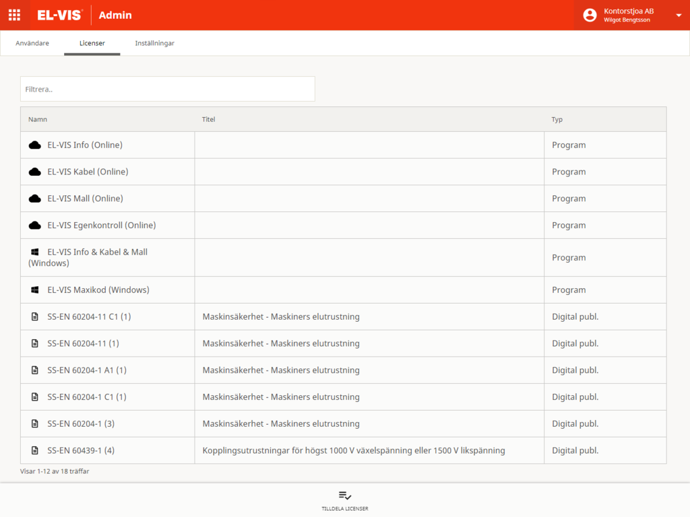Viewport: 690px width, 517px height.
Task: Open the Inställningar tab
Action: [x=154, y=43]
